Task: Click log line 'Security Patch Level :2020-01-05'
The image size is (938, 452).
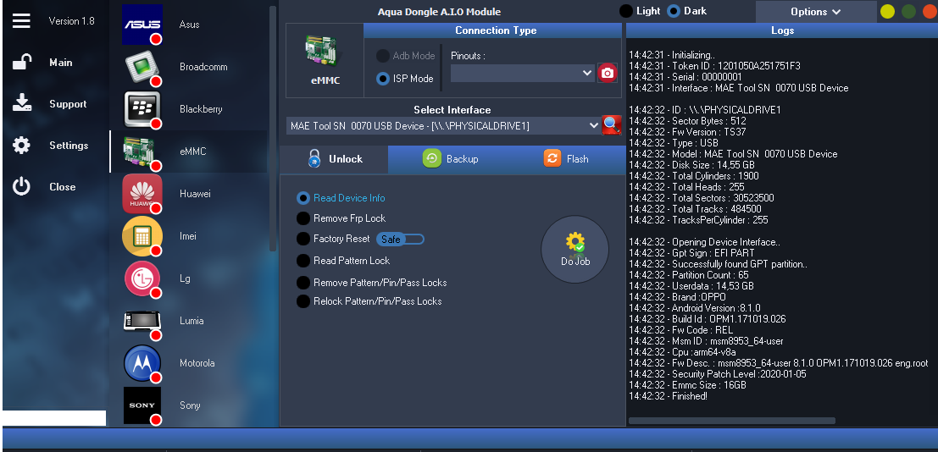Action: (x=717, y=374)
